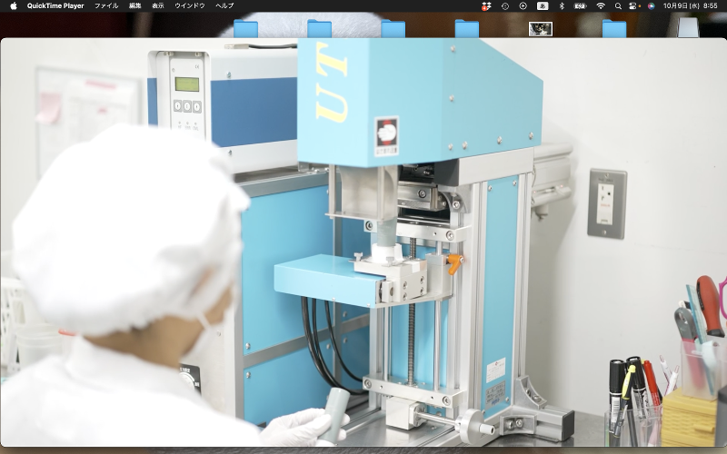Show battery status from the menu bar
Viewport: 727px width, 454px height.
580,5
